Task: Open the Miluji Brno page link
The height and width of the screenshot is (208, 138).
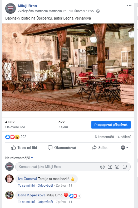Action: (27, 6)
